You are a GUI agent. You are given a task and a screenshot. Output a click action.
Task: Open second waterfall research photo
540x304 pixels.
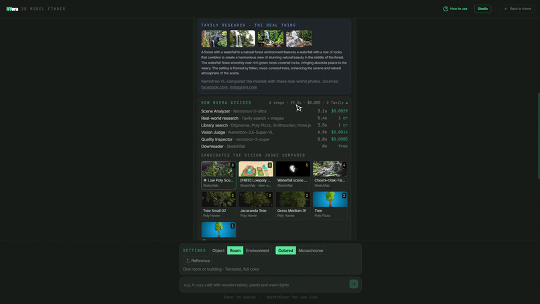tap(243, 39)
